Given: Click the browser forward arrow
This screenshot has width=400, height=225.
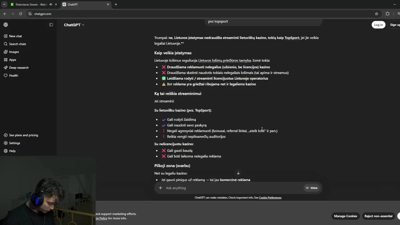Looking at the screenshot, I should [x=12, y=14].
